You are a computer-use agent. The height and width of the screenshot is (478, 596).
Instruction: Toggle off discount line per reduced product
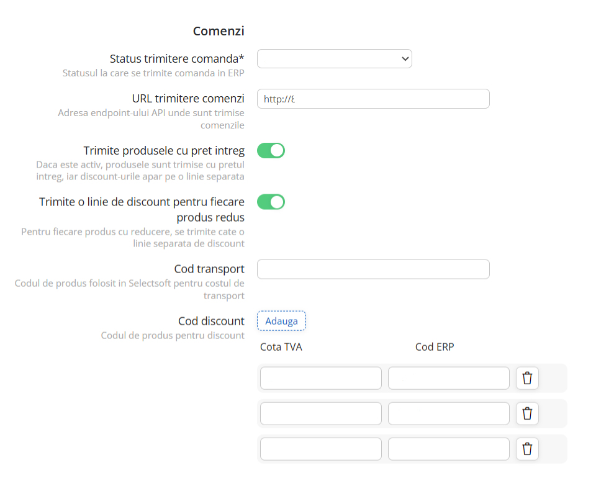(x=271, y=202)
